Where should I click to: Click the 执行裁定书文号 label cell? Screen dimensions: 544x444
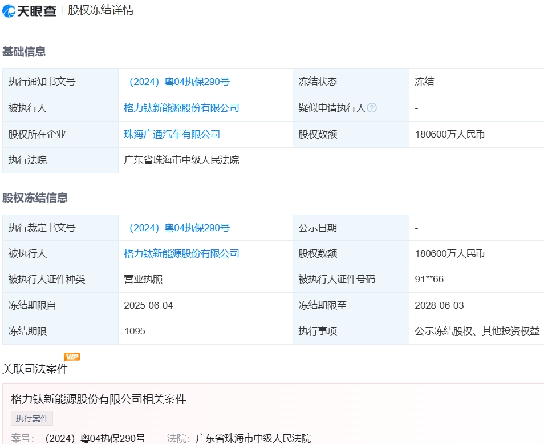pyautogui.click(x=60, y=228)
